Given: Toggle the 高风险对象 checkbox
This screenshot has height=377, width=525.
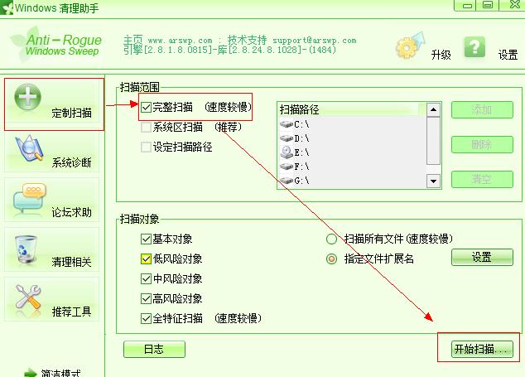Looking at the screenshot, I should 146,298.
